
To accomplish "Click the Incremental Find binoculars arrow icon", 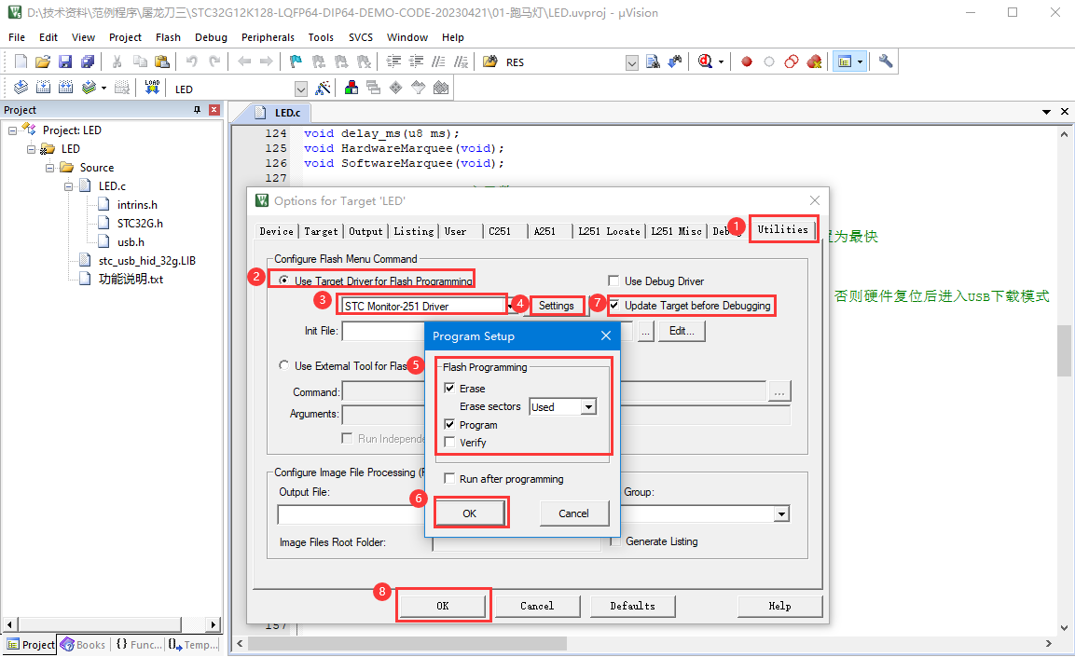I will [x=675, y=62].
